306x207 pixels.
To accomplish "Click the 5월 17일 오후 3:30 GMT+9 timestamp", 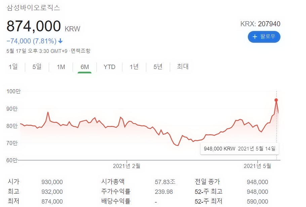I will click(37, 51).
